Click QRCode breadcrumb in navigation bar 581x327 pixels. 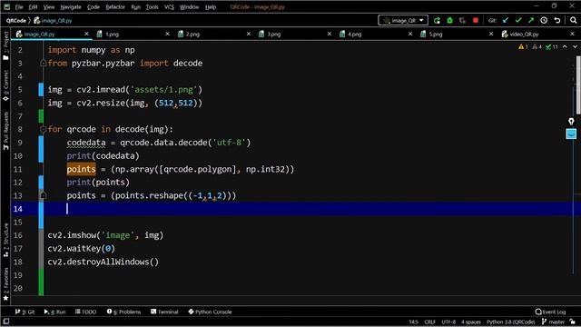(16, 21)
